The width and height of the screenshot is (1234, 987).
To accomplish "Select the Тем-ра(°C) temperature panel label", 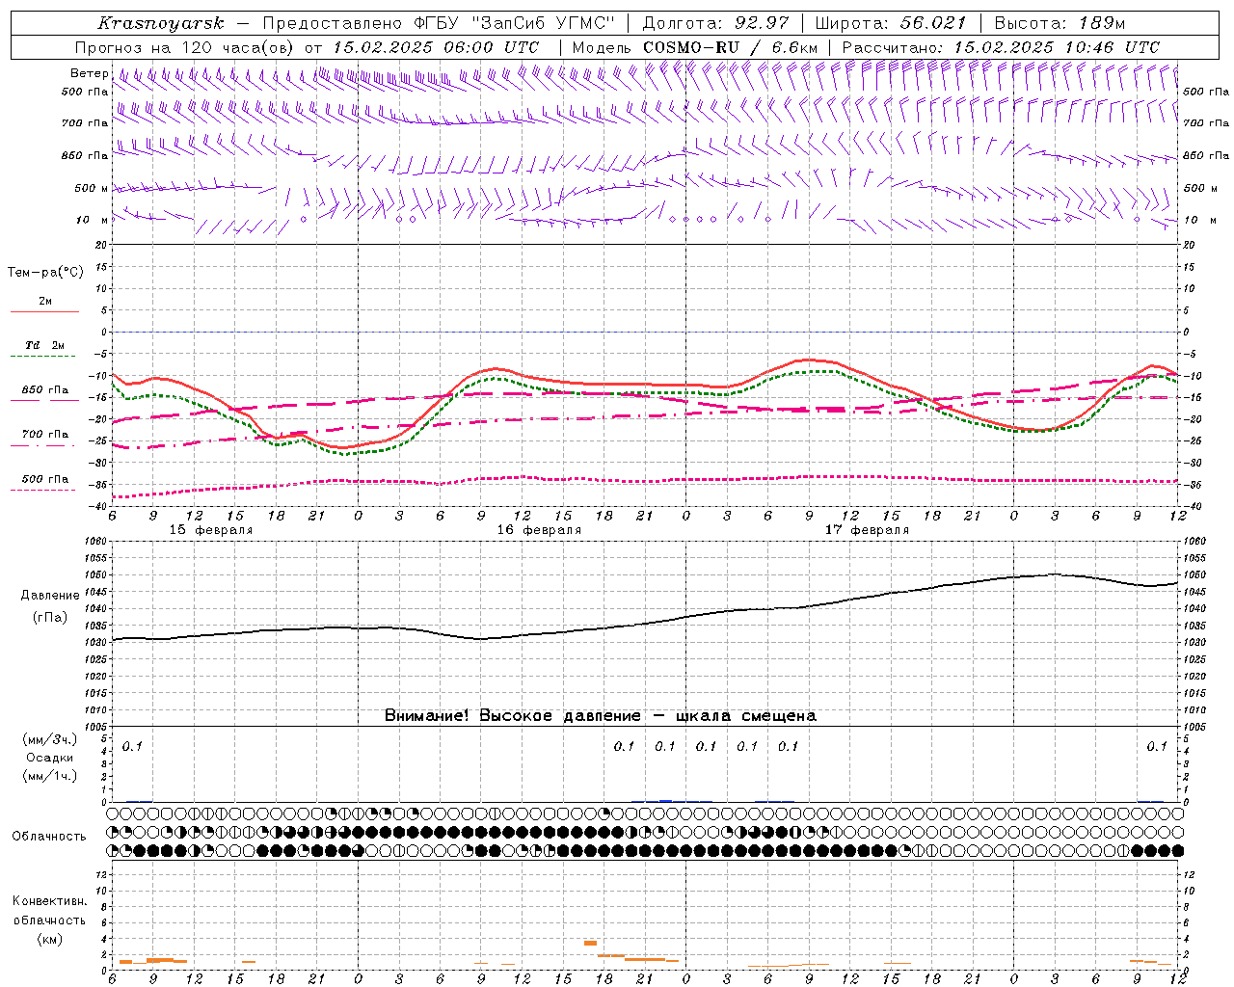I will click(45, 273).
